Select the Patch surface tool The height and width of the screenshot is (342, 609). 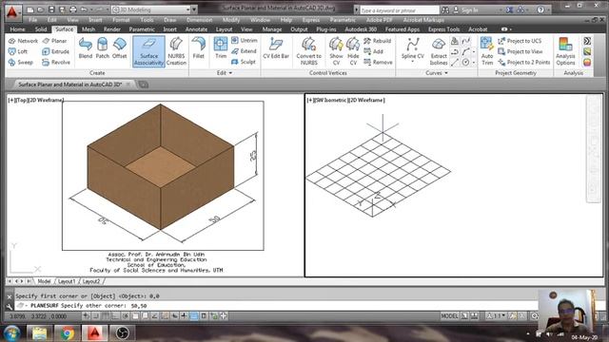[103, 48]
